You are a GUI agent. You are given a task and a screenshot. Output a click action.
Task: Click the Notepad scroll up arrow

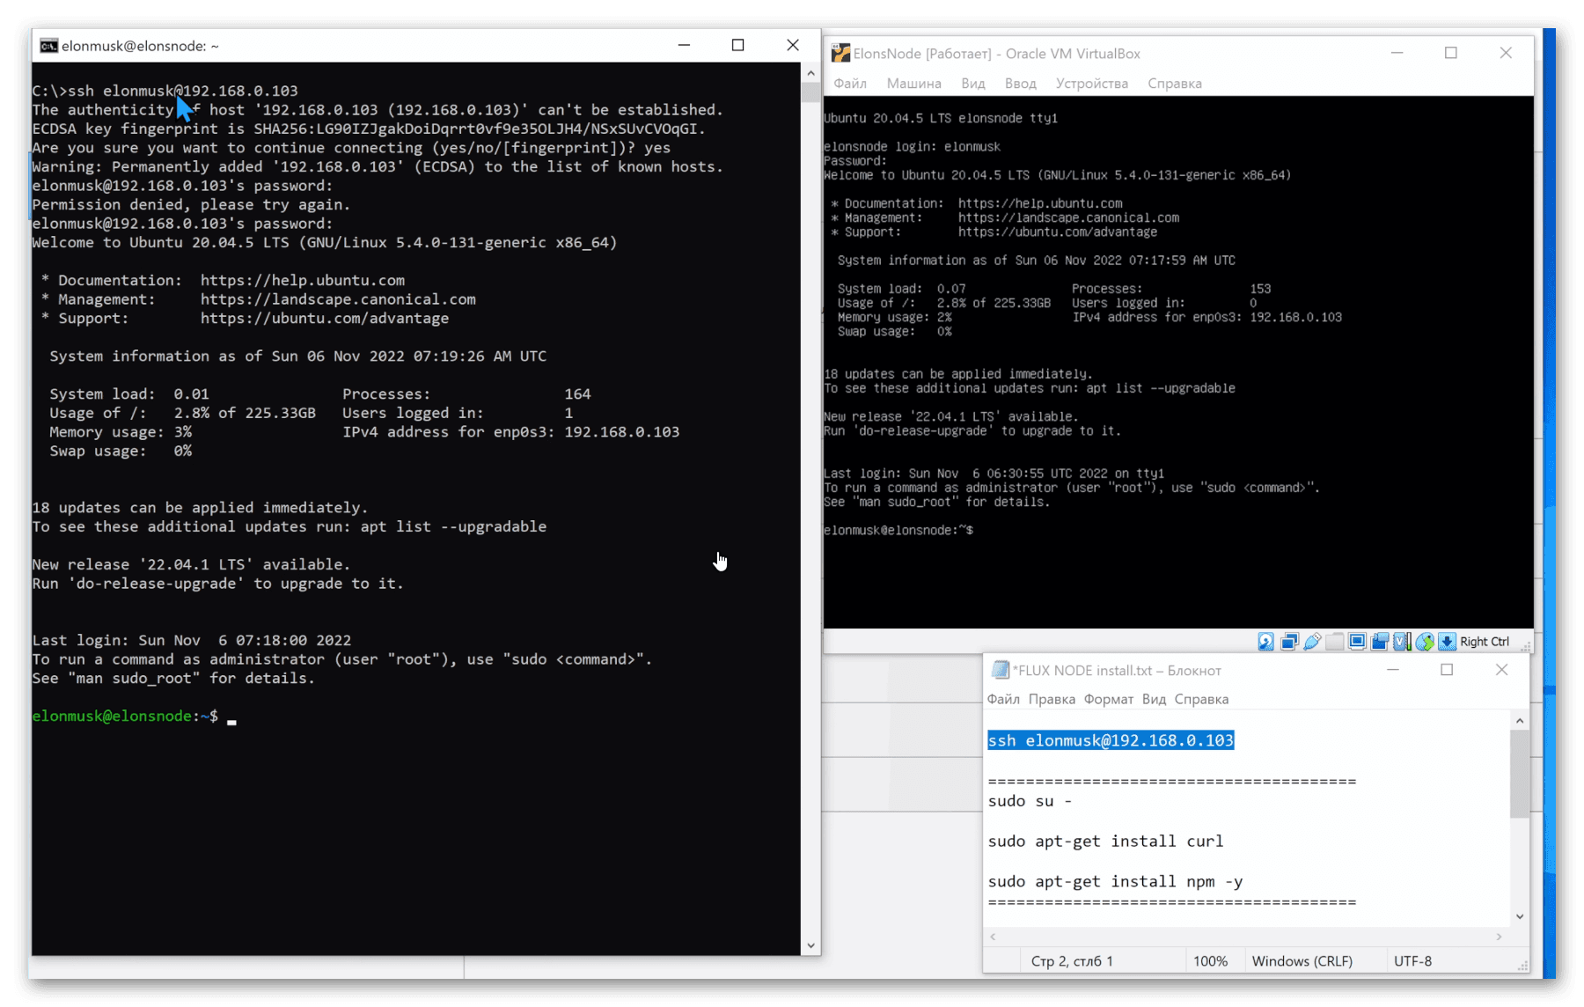click(1519, 721)
